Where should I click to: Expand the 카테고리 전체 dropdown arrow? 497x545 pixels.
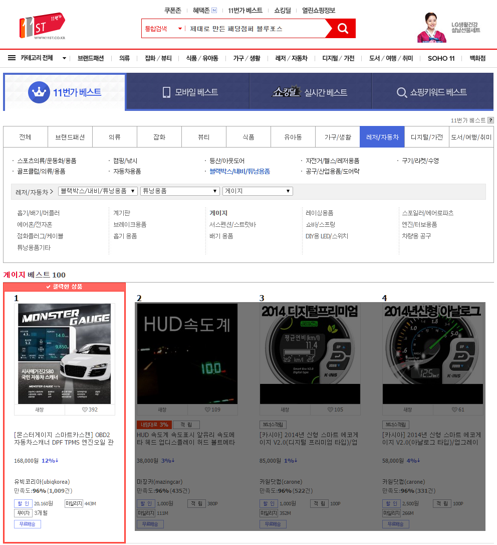pos(64,58)
